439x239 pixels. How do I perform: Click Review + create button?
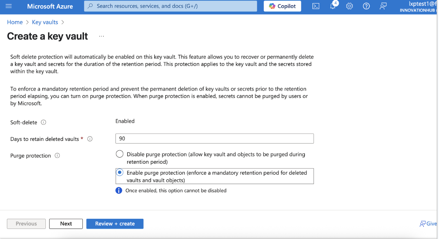click(115, 224)
